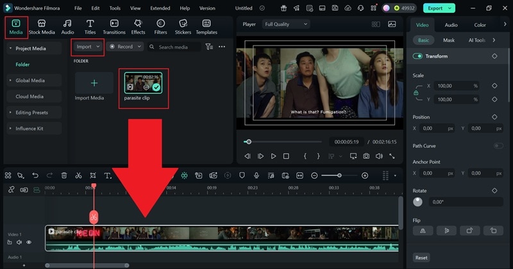Screen dimensions: 513x269
Task: Expand the Influence Kit item
Action: click(10, 129)
